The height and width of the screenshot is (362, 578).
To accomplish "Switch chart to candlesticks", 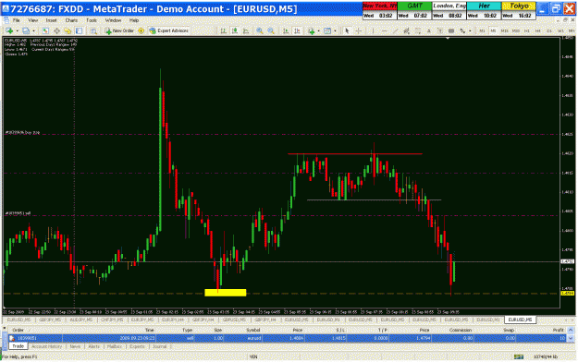I will click(x=235, y=30).
